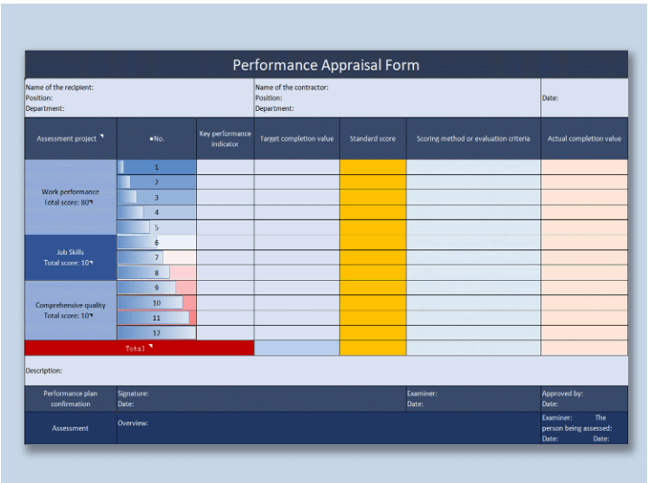Select the Job Skills category cell

[70, 257]
